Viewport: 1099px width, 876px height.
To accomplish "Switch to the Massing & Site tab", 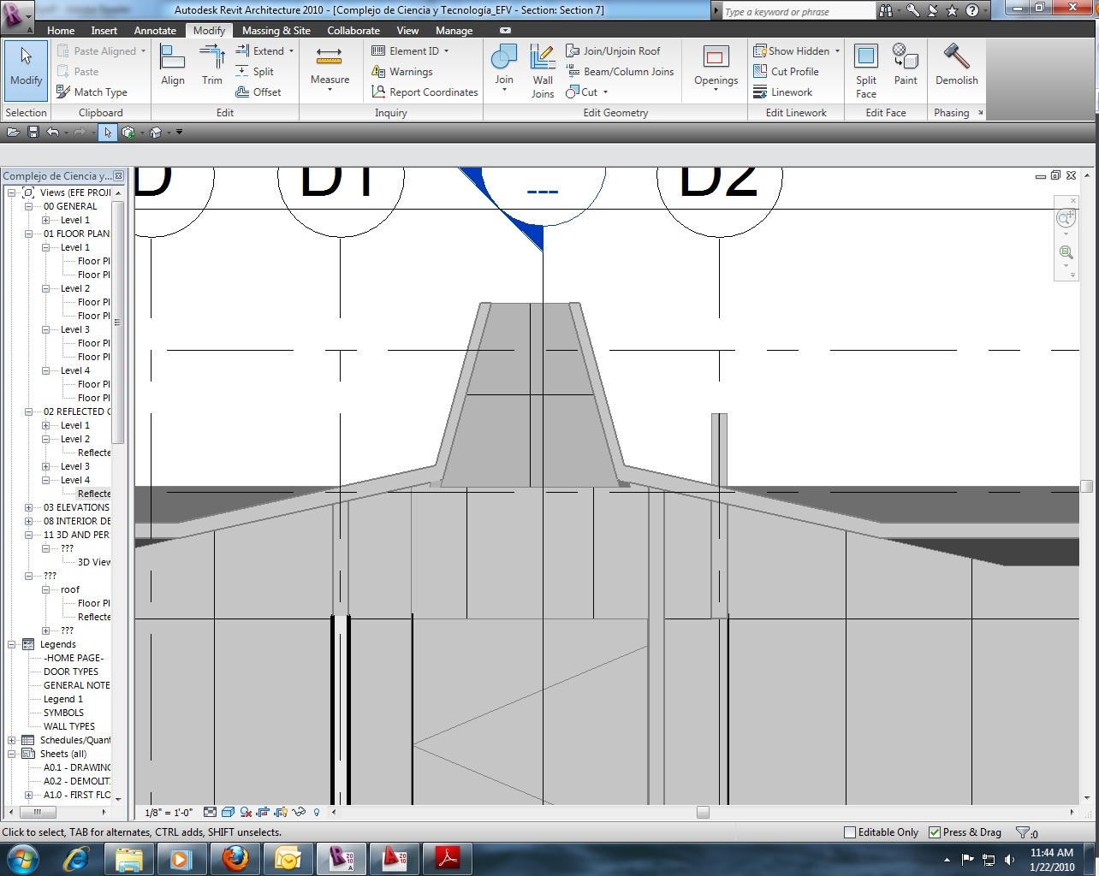I will click(276, 31).
